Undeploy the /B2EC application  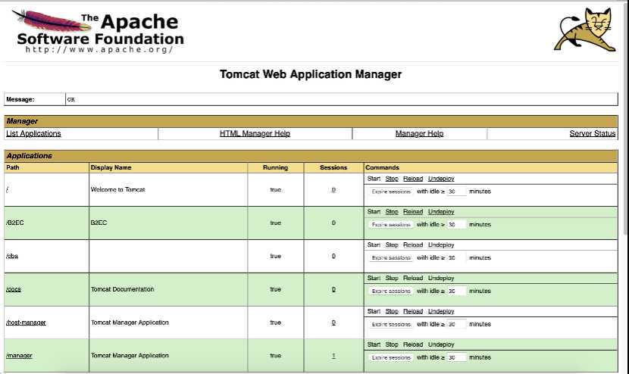(x=441, y=212)
